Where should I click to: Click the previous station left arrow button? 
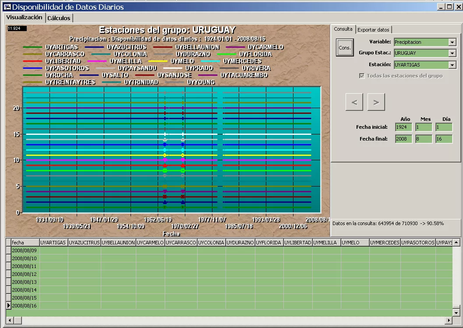(x=354, y=102)
